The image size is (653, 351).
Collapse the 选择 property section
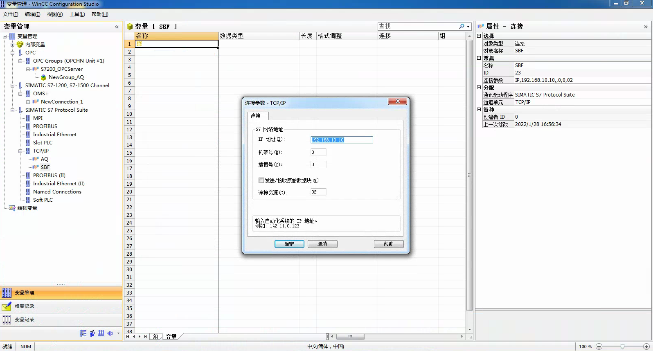tap(479, 36)
